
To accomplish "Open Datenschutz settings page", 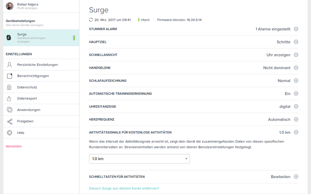I will pyautogui.click(x=41, y=87).
